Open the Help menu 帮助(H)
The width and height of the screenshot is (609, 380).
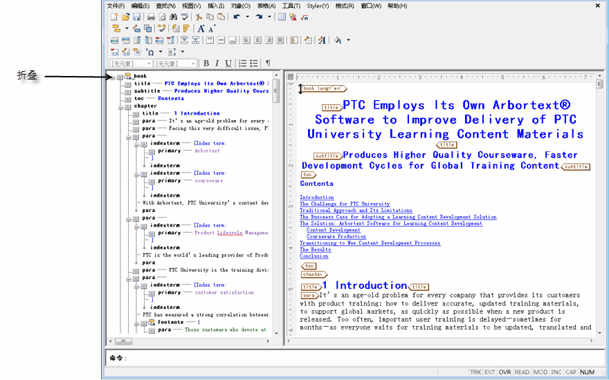397,6
